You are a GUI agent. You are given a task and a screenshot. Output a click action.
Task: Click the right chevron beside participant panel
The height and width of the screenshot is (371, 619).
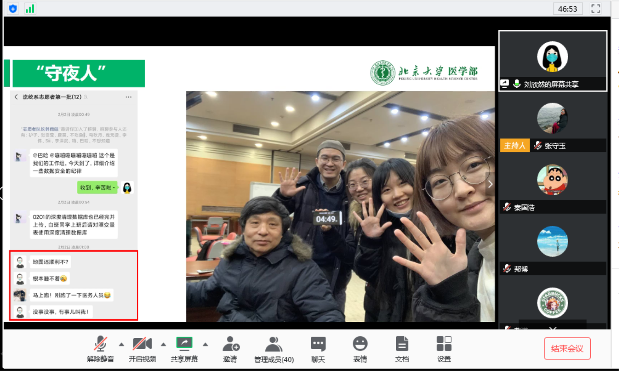click(490, 184)
